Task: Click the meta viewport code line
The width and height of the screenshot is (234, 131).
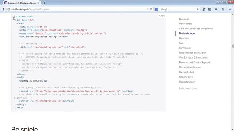Action: (63, 33)
